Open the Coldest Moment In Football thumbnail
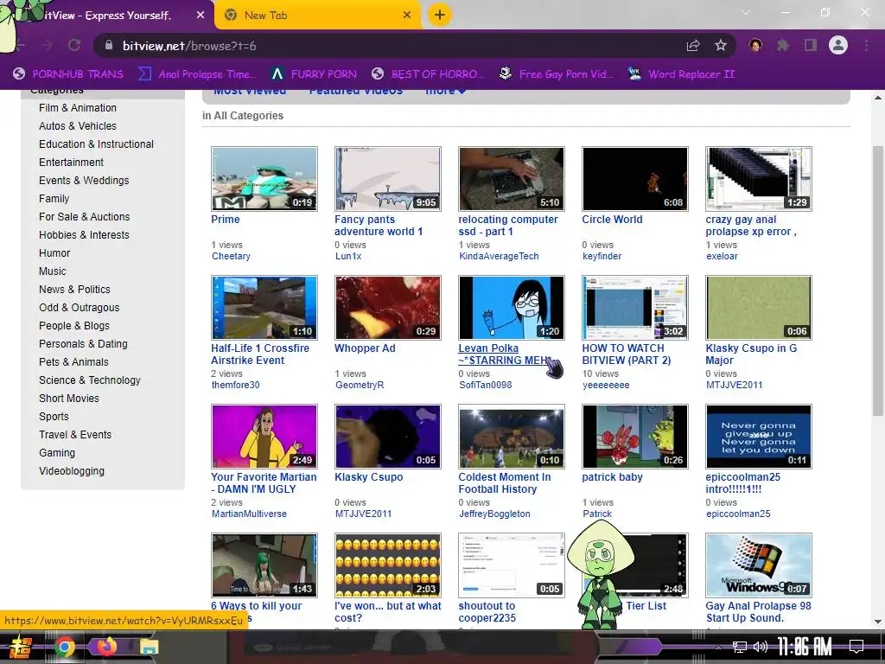This screenshot has height=664, width=885. (x=512, y=436)
